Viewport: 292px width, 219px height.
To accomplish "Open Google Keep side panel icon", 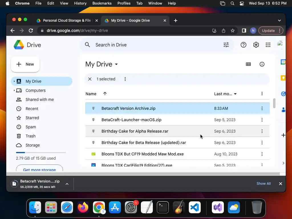I will point(283,78).
